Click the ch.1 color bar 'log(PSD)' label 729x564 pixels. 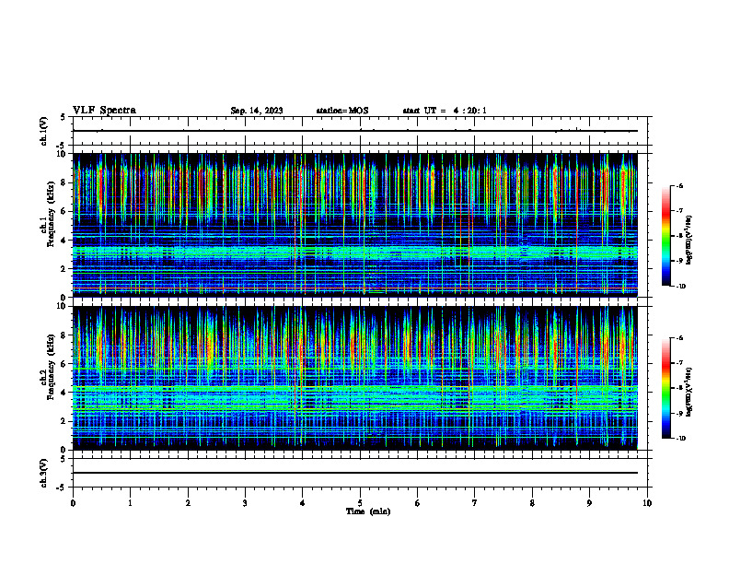[x=689, y=240]
